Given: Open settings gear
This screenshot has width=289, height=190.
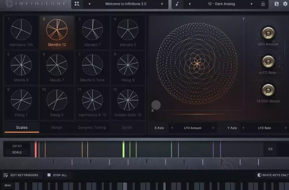Looking at the screenshot, I should pyautogui.click(x=285, y=4).
